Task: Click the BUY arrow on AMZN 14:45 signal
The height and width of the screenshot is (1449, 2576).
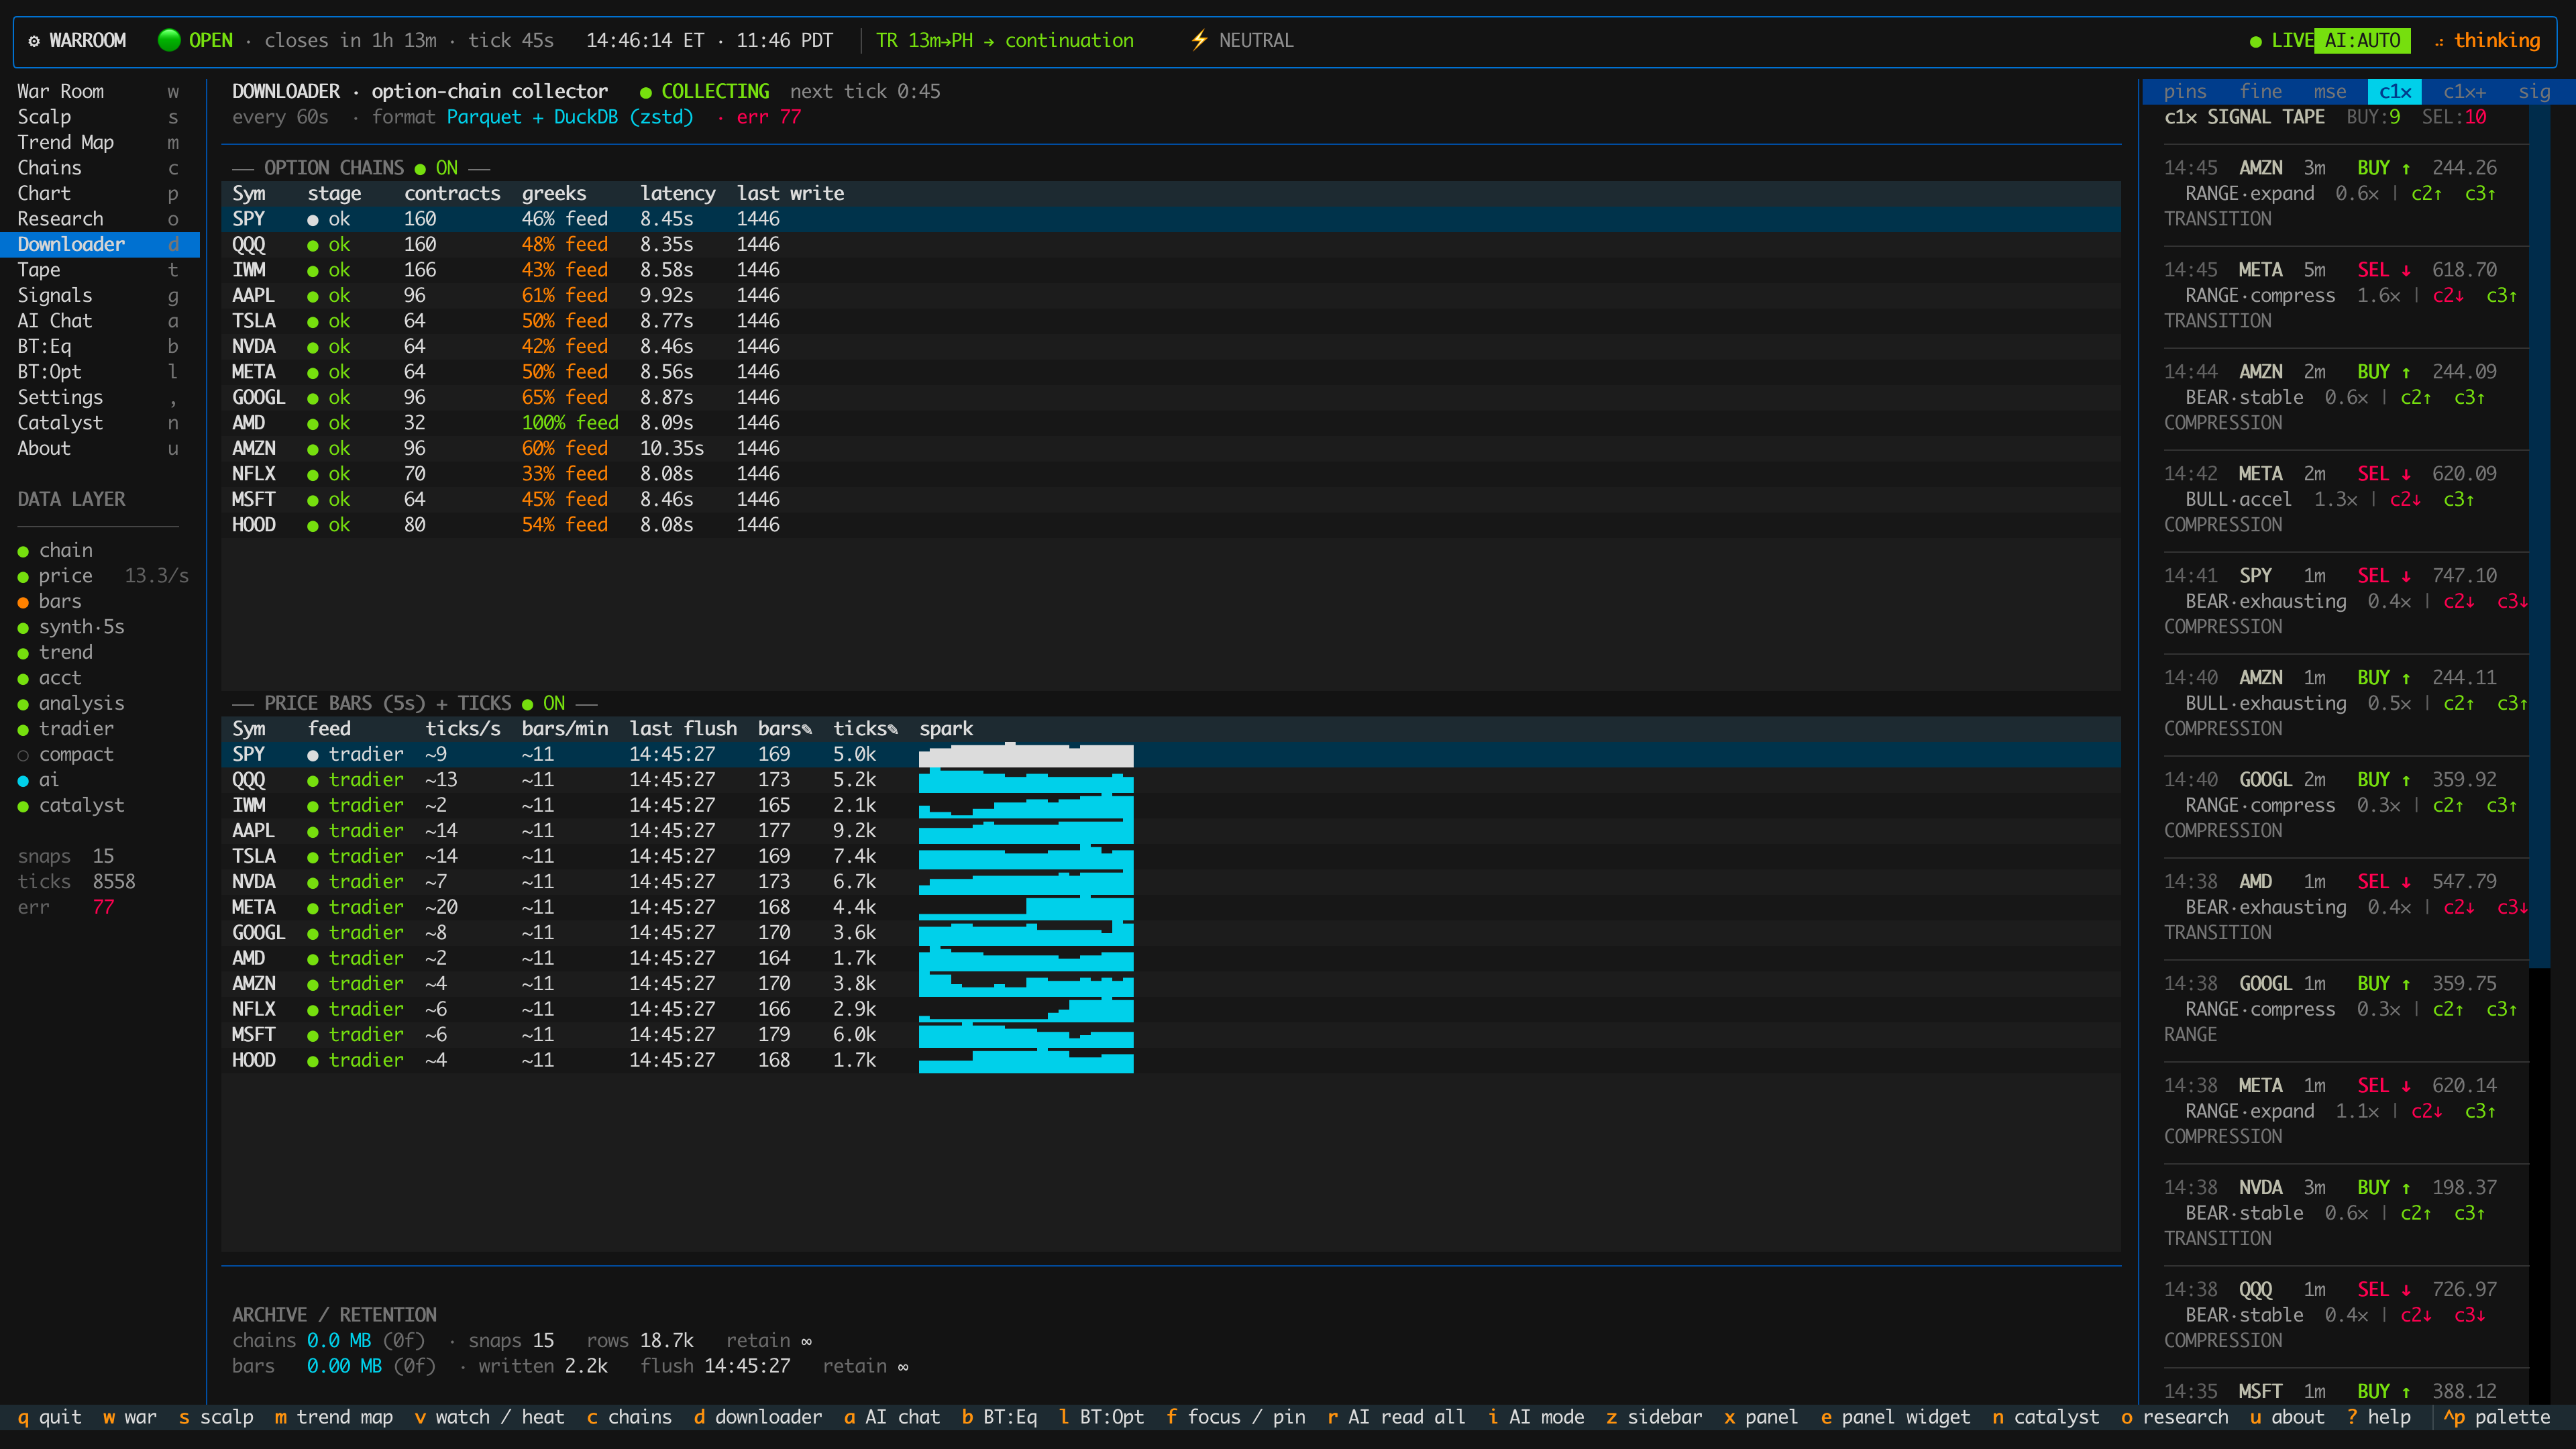Action: 2406,168
